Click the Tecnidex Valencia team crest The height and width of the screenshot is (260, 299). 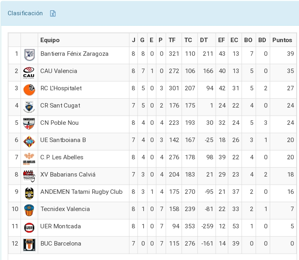(x=29, y=210)
